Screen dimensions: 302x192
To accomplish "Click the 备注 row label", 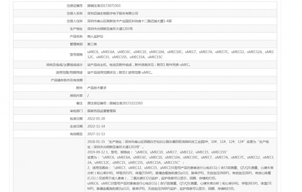I will [x=79, y=103].
